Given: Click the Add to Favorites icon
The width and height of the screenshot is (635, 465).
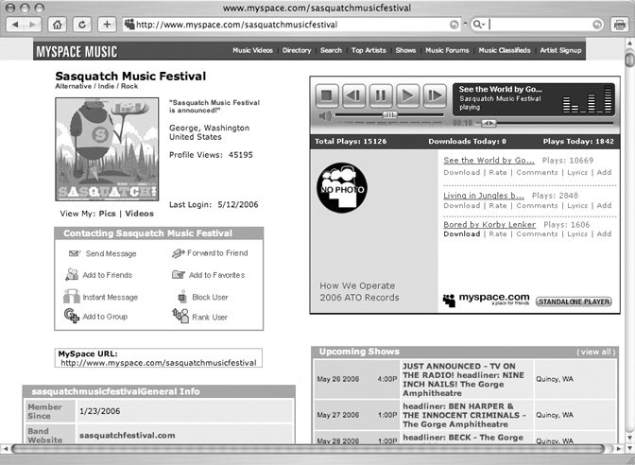Looking at the screenshot, I should (x=179, y=275).
